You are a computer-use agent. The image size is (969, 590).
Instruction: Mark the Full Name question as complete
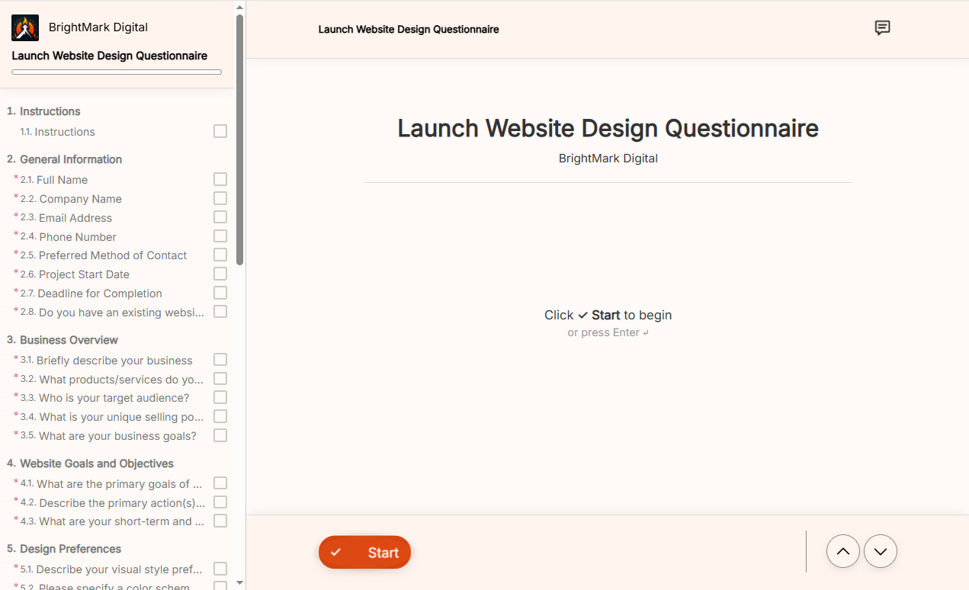tap(220, 179)
